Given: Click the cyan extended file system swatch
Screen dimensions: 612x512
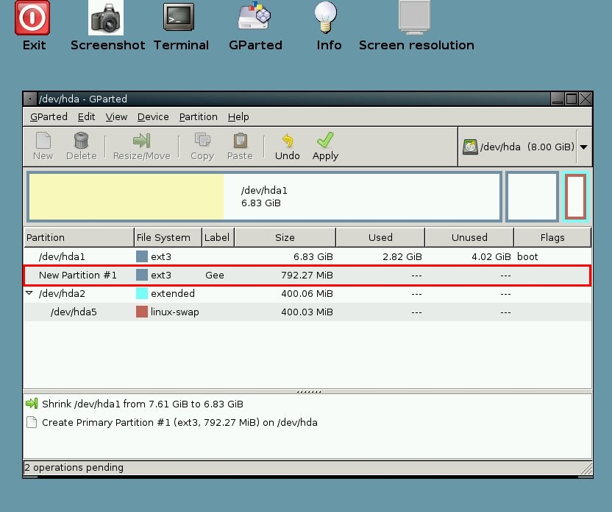Looking at the screenshot, I should pos(142,293).
